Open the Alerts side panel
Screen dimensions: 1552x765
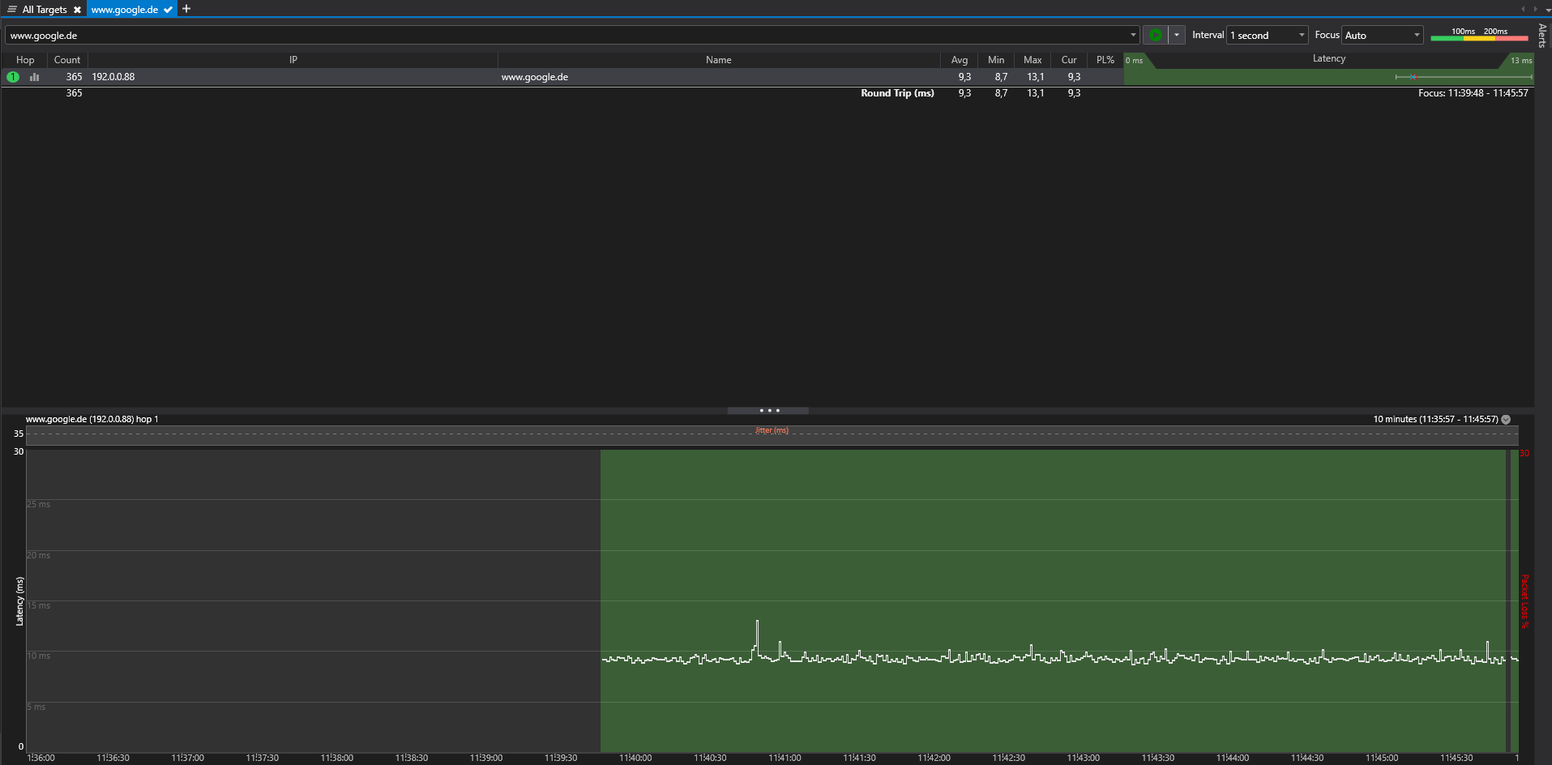[x=1542, y=36]
